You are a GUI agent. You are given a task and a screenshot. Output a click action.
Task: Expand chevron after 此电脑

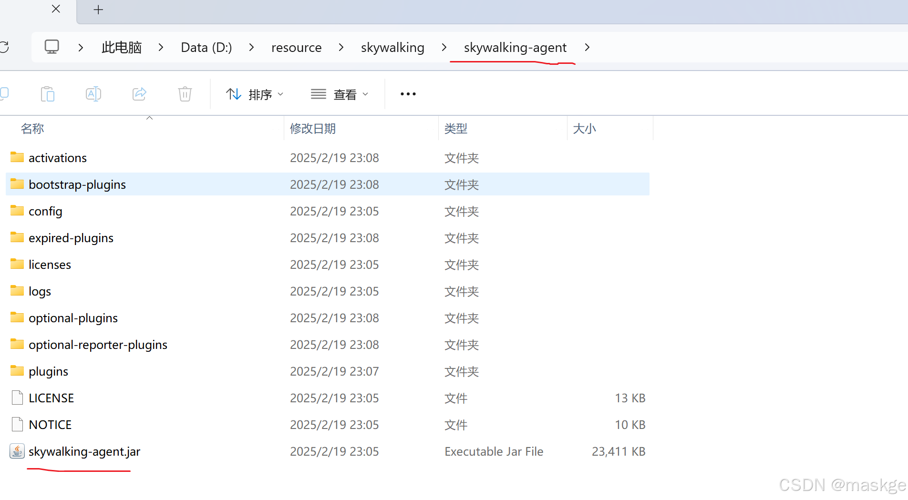click(161, 47)
